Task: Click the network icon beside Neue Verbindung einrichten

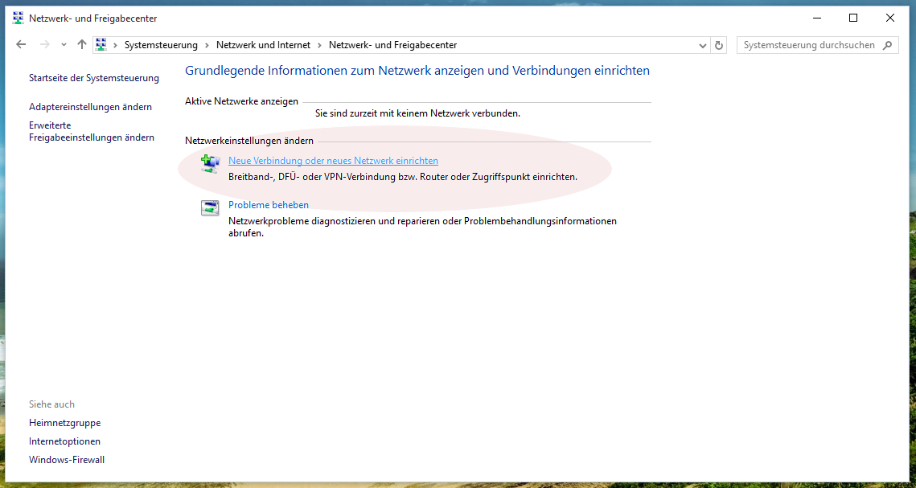Action: 209,164
